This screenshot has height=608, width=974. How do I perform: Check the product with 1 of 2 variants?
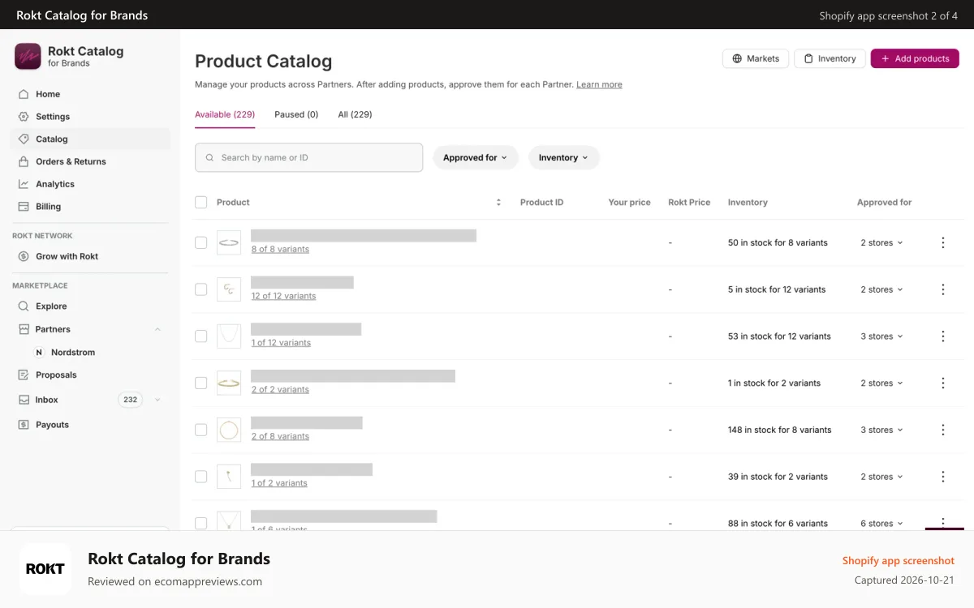coord(201,477)
